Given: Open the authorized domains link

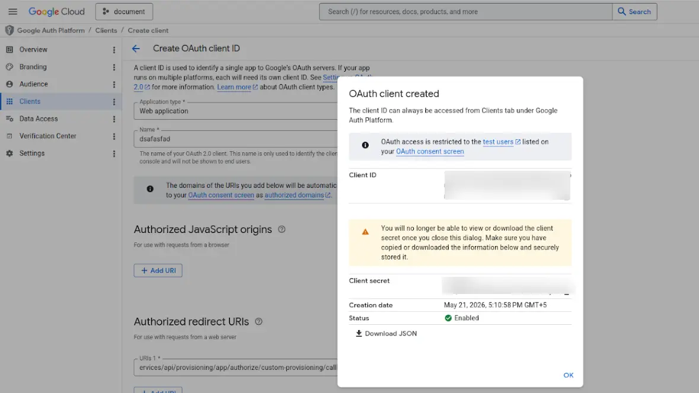Looking at the screenshot, I should 298,195.
